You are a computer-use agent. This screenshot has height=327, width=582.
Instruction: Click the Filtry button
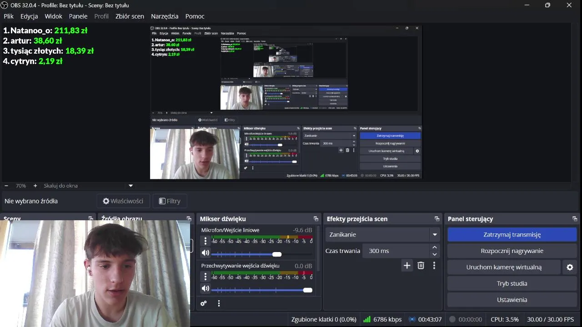[x=170, y=201]
